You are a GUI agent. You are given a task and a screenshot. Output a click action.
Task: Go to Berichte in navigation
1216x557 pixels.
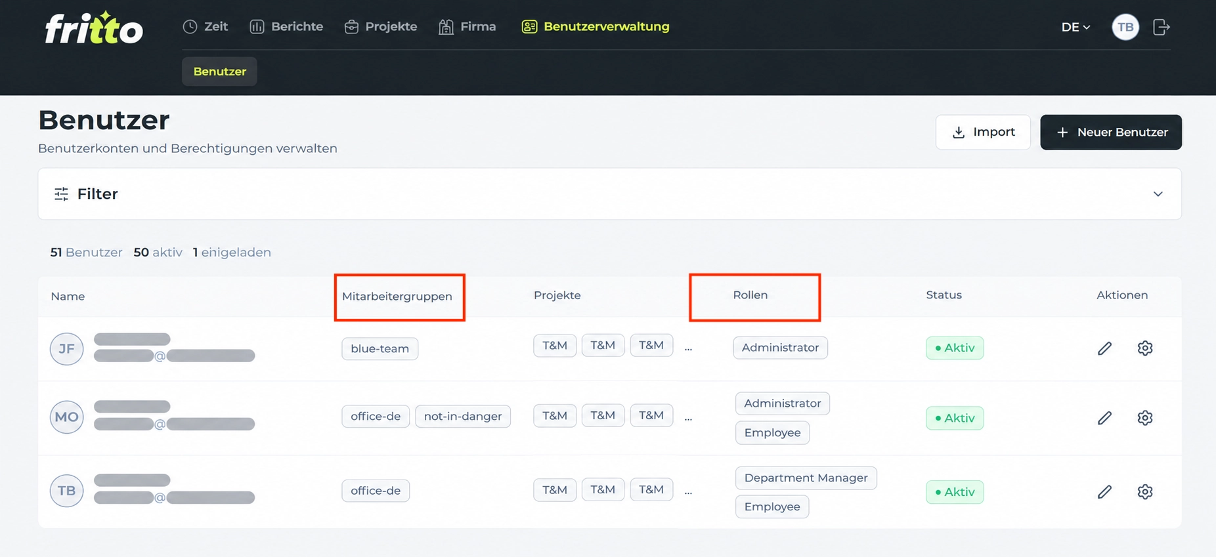click(x=286, y=27)
